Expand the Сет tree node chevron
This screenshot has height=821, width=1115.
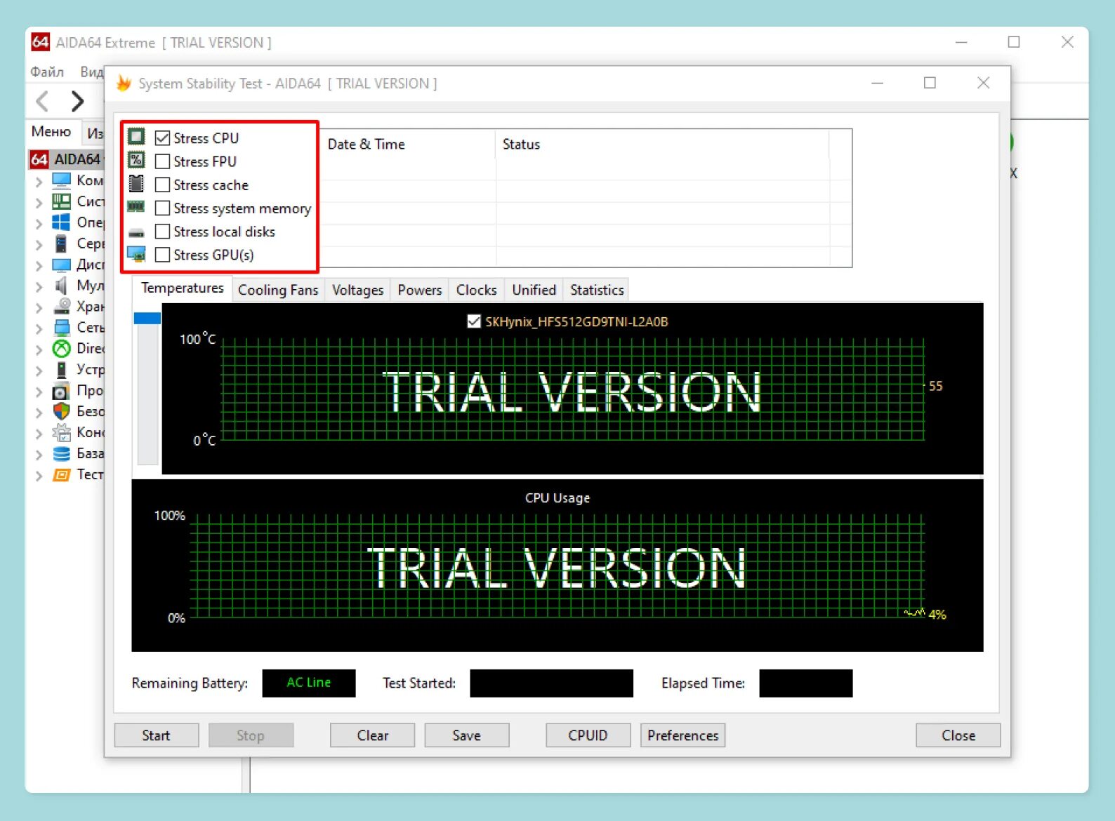point(39,328)
